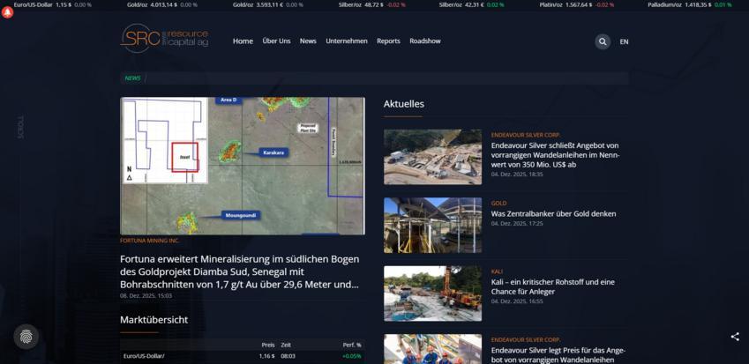Click the share icon at right edge
The height and width of the screenshot is (364, 749).
tap(735, 337)
